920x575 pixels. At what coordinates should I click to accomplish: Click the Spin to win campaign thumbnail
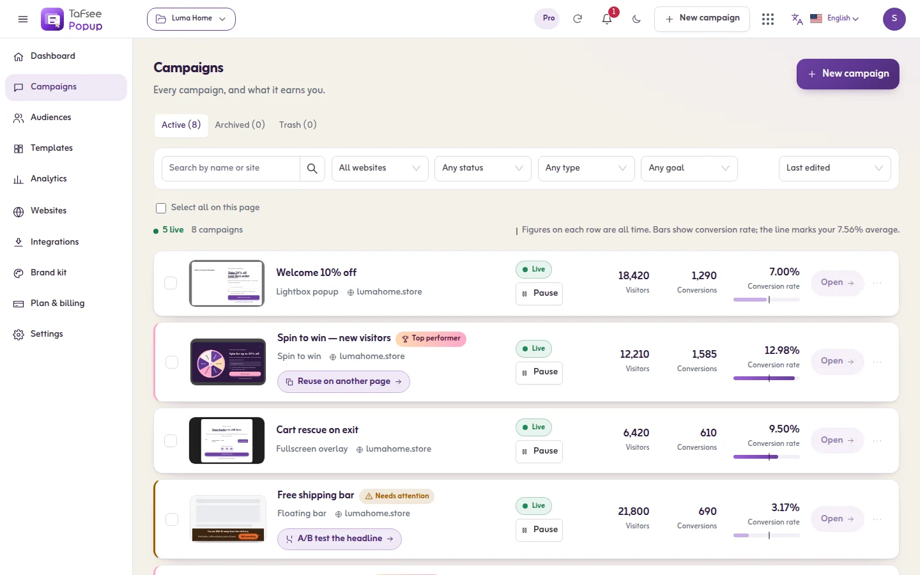click(228, 362)
